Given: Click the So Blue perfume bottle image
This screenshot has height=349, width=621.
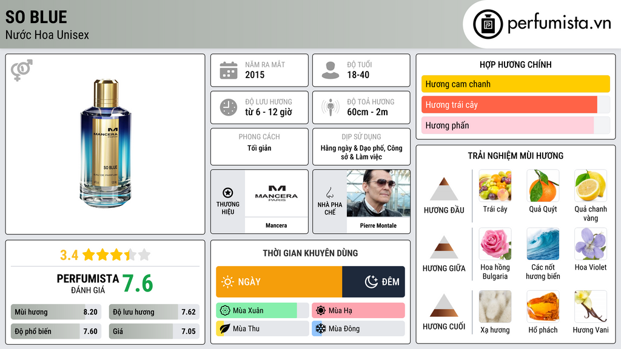Looking at the screenshot, I should click(x=106, y=144).
